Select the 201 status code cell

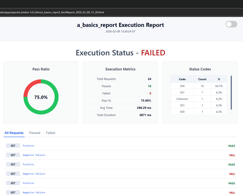pyautogui.click(x=182, y=92)
